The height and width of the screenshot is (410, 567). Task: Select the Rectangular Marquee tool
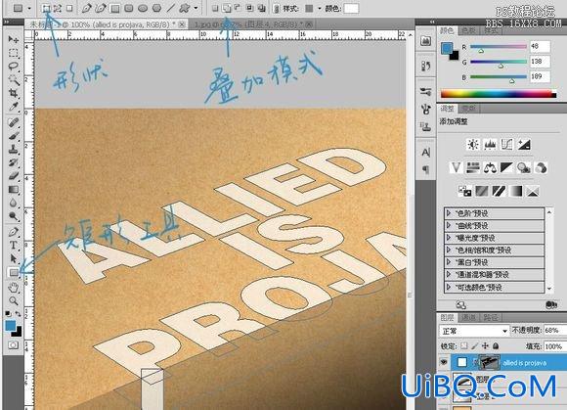(x=14, y=53)
